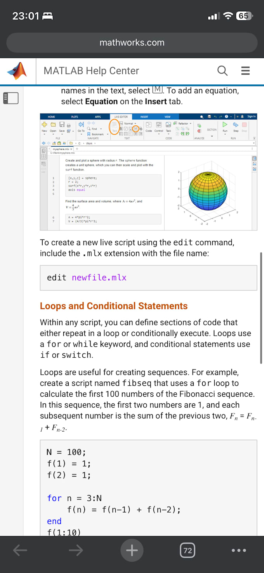Tap the 'for n = 3:N' code line
This screenshot has width=264, height=573.
[75, 498]
